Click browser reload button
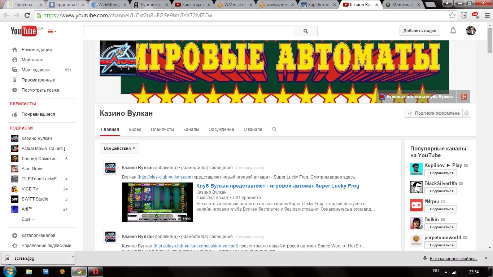 coord(27,16)
